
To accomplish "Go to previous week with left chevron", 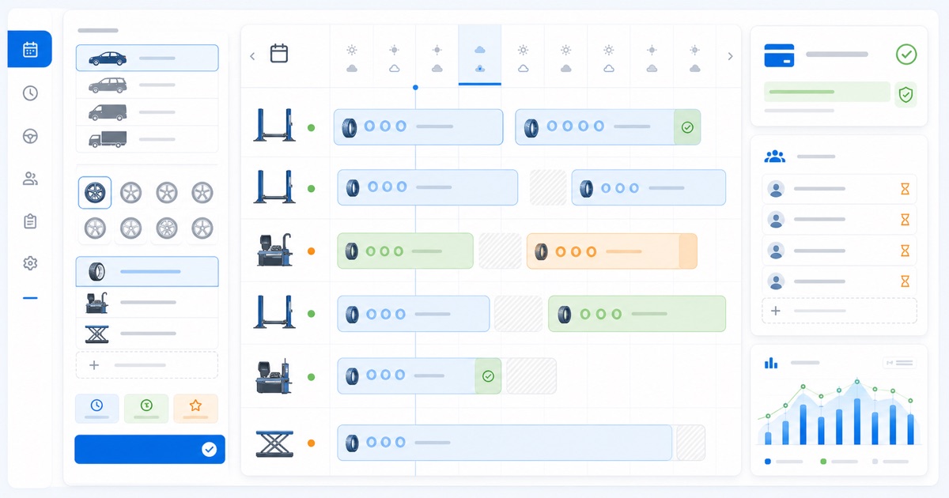I will [252, 56].
